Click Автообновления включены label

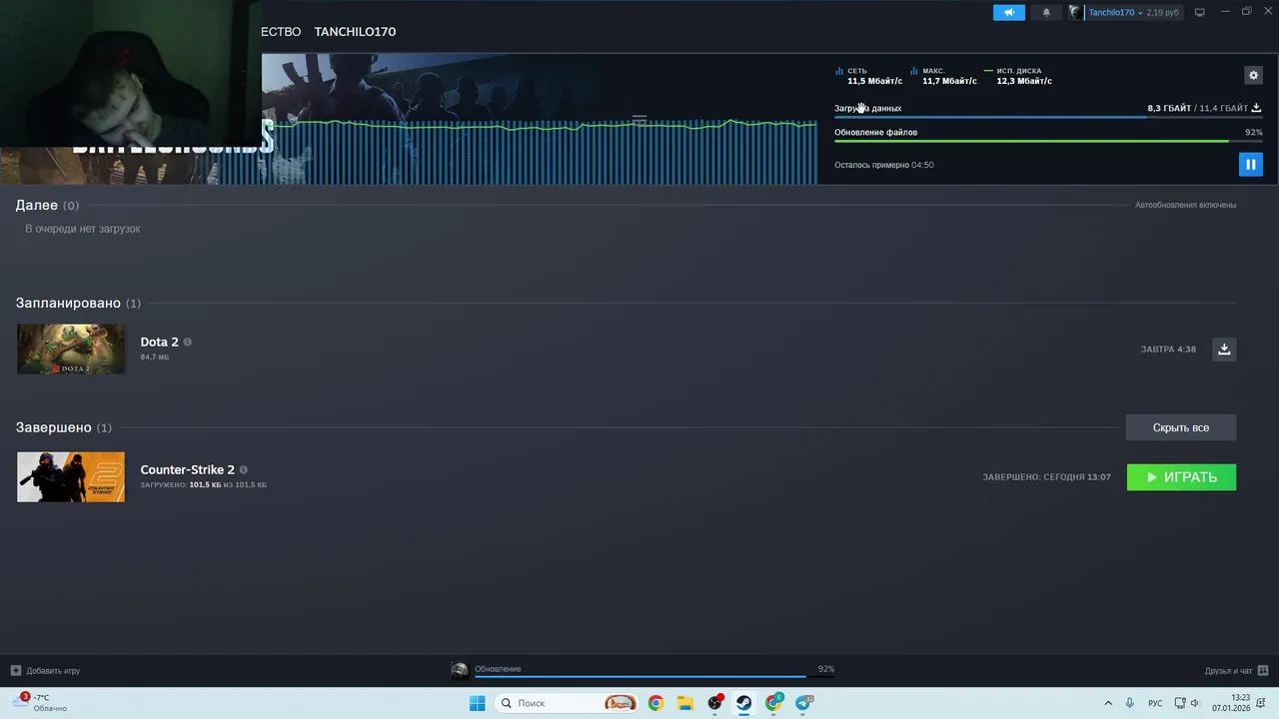click(1185, 205)
